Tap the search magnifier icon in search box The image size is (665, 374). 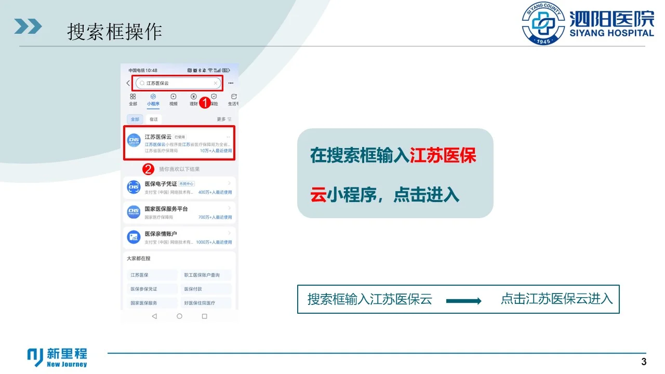(x=142, y=83)
